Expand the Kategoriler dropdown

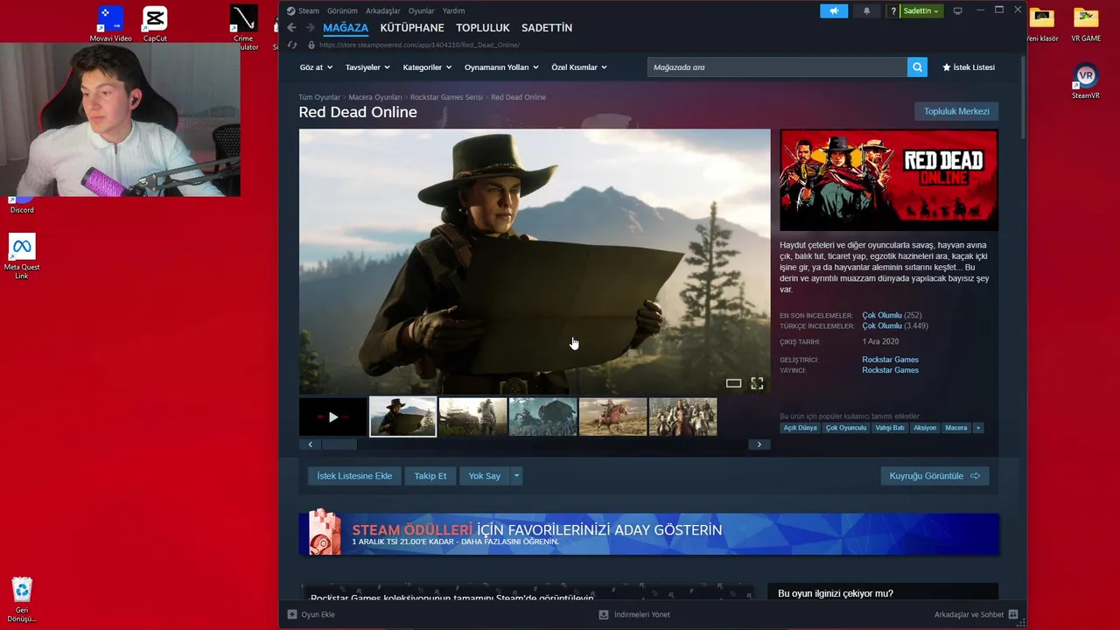(x=427, y=67)
